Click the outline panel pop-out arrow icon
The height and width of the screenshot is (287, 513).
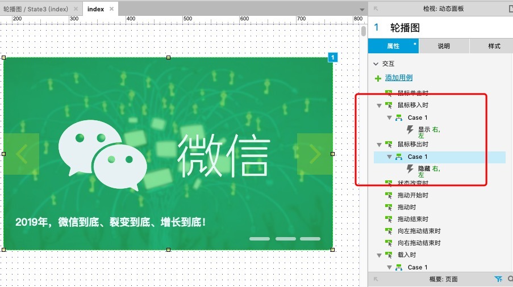[x=376, y=279]
